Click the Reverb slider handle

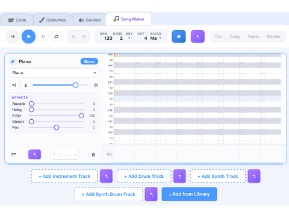click(x=31, y=104)
